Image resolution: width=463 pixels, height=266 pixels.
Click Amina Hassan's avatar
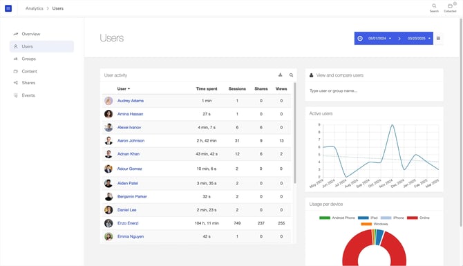(x=108, y=114)
